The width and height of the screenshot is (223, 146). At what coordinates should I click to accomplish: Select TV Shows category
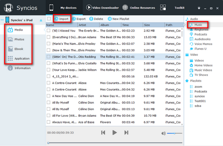(199, 75)
